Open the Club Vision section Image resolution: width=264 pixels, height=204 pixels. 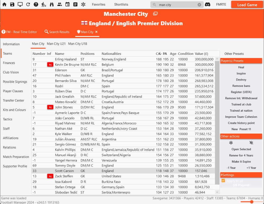11,72
